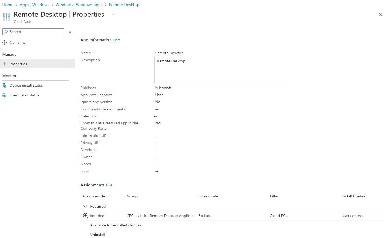Open the ellipsis more options menu
The width and height of the screenshot is (387, 238).
114,15
